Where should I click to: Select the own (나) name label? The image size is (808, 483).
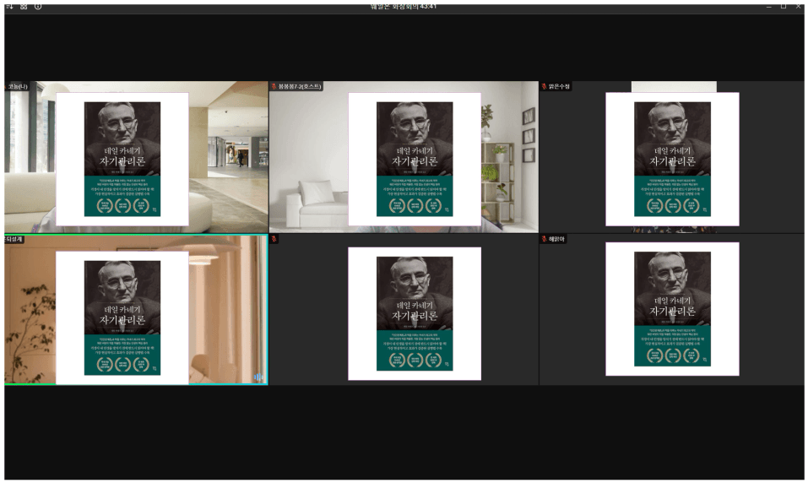point(17,87)
